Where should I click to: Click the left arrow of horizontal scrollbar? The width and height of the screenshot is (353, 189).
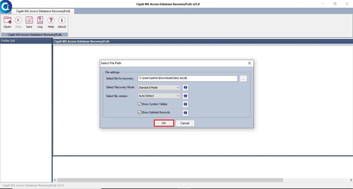point(55,180)
